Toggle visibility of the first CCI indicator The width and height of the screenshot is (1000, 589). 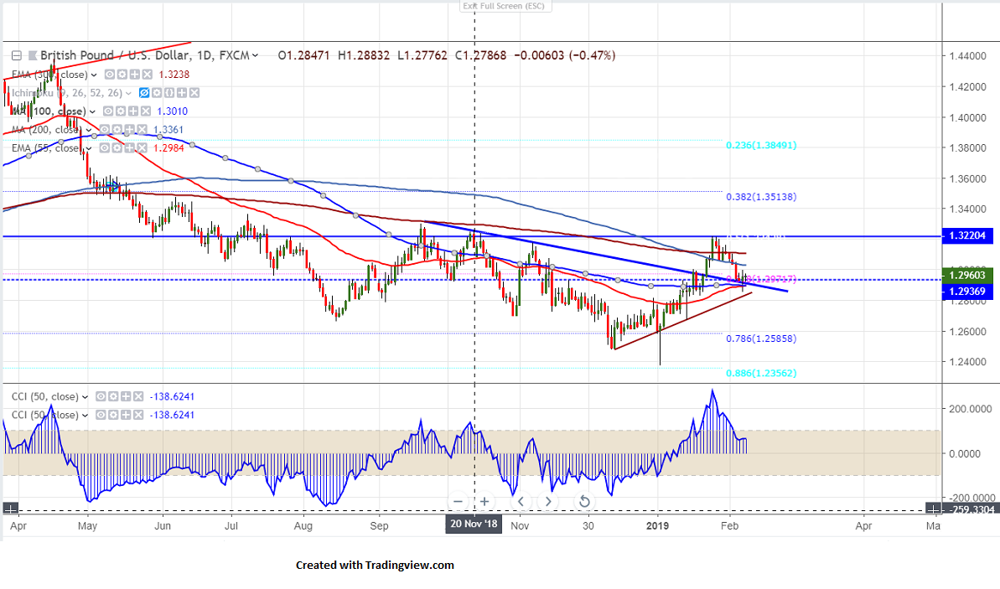pyautogui.click(x=100, y=396)
